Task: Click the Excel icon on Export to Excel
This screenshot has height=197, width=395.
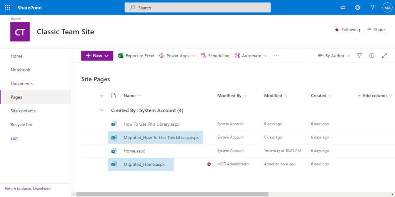Action: (121, 56)
